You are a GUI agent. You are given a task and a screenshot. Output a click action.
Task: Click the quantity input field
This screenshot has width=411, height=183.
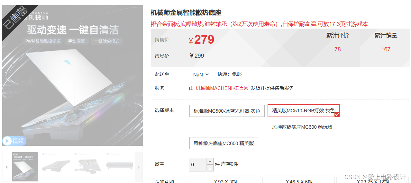pos(197,165)
